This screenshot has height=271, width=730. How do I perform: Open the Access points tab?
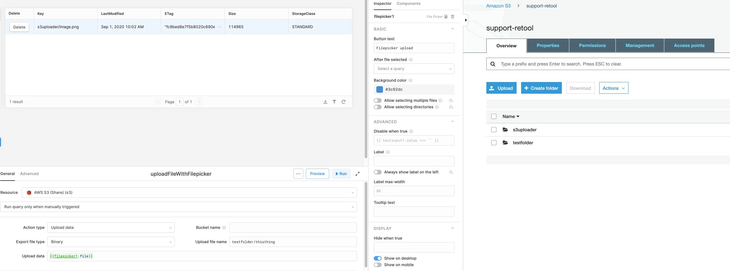pyautogui.click(x=689, y=46)
